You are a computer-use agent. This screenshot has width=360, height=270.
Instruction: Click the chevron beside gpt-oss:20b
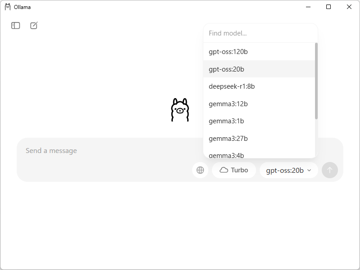[309, 170]
